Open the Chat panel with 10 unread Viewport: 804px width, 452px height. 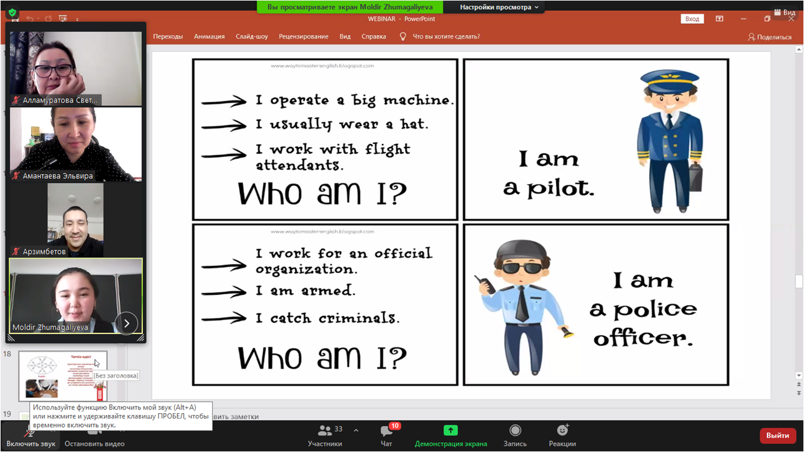tap(386, 434)
